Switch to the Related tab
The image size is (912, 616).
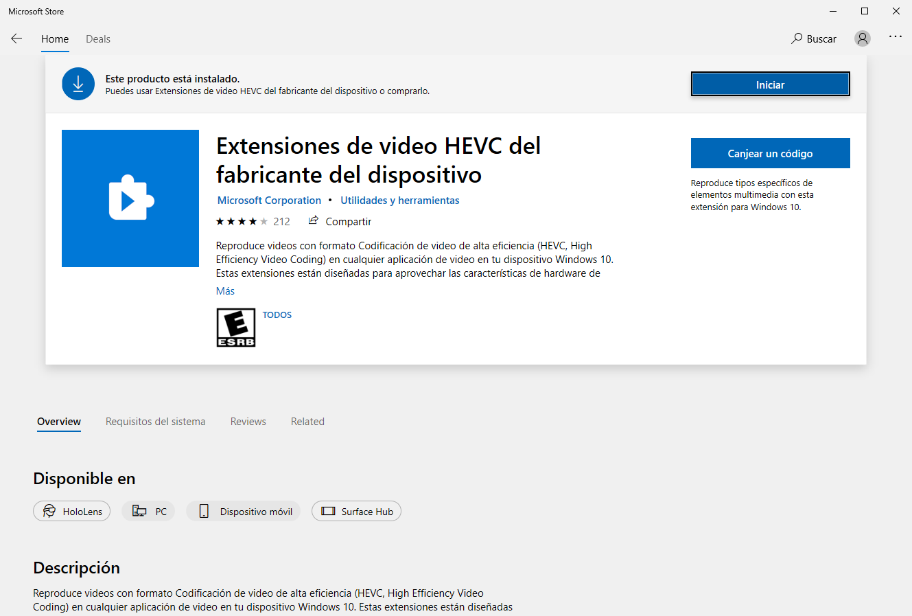(307, 421)
